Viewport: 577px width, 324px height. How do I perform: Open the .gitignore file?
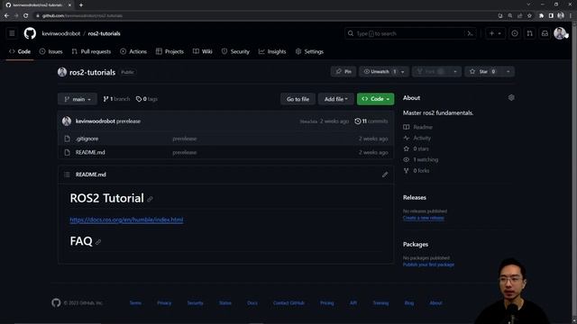click(87, 139)
